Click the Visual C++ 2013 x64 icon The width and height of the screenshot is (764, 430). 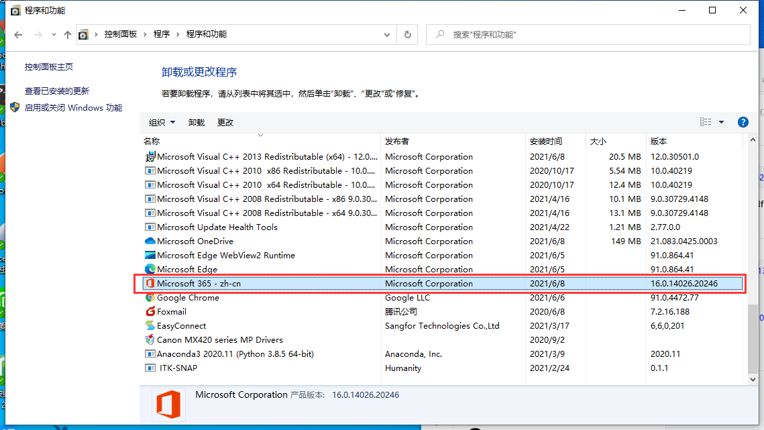click(150, 156)
